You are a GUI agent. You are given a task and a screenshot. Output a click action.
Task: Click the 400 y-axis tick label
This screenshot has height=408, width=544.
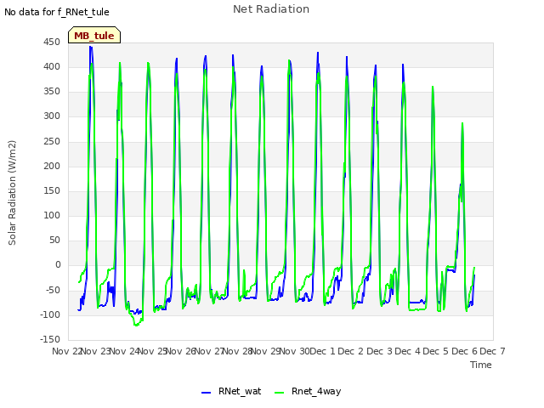52,66
